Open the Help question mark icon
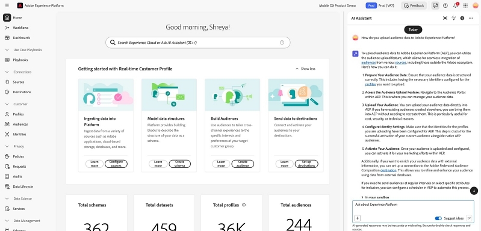 (x=445, y=5)
